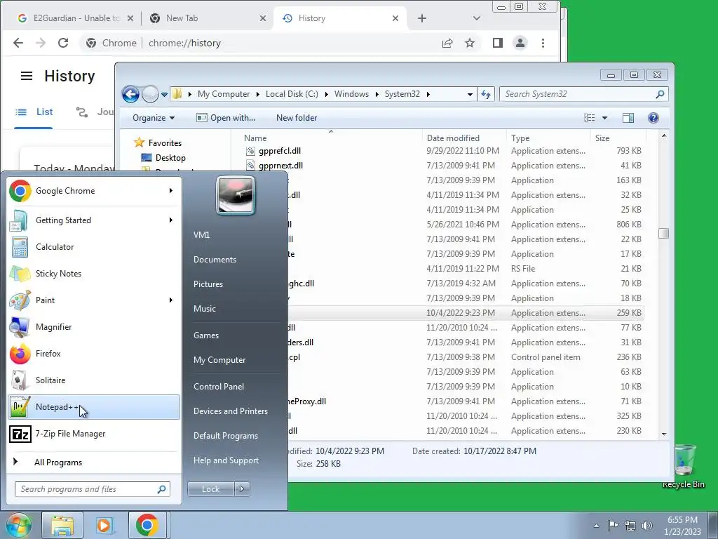Open Documents from the Start menu
The image size is (718, 539).
pos(215,260)
